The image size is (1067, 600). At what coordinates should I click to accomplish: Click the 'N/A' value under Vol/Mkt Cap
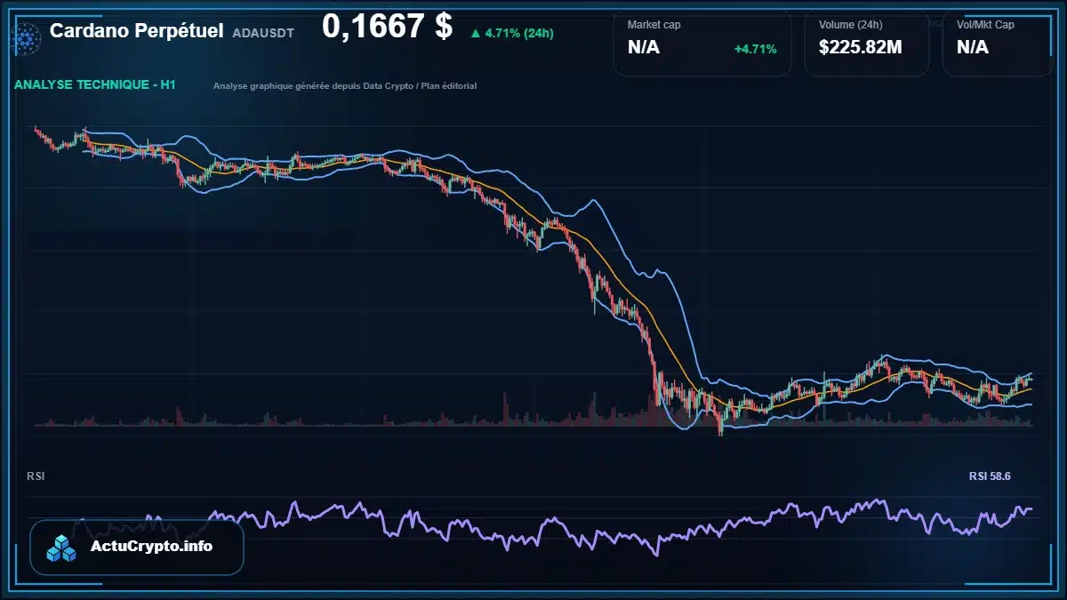click(973, 48)
